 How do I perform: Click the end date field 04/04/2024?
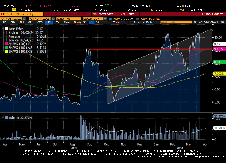pyautogui.click(x=41, y=19)
